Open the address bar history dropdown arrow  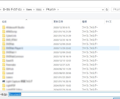103,10
